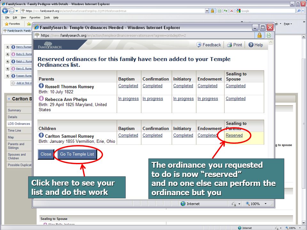The width and height of the screenshot is (307, 230).
Task: Click the FamilySearch logo in the popup
Action: tap(50, 45)
